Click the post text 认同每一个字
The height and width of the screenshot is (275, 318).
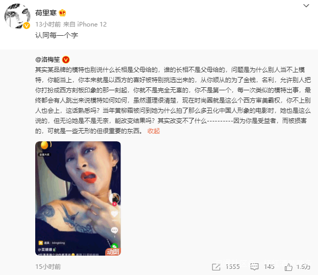(57, 35)
